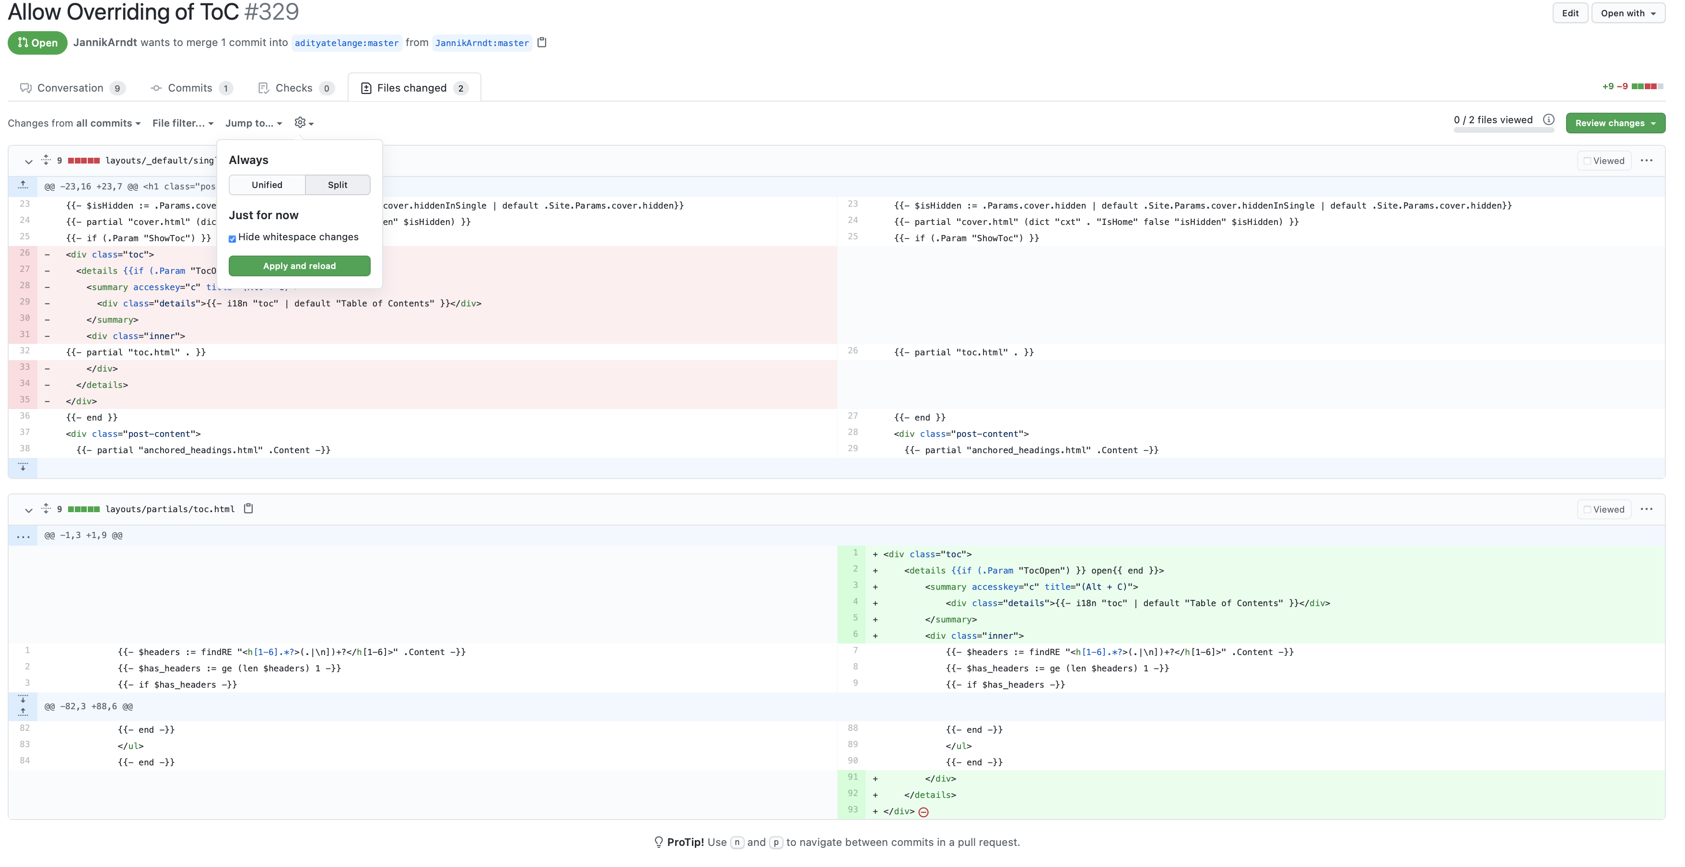Open File filter dropdown
1685x867 pixels.
coord(183,123)
